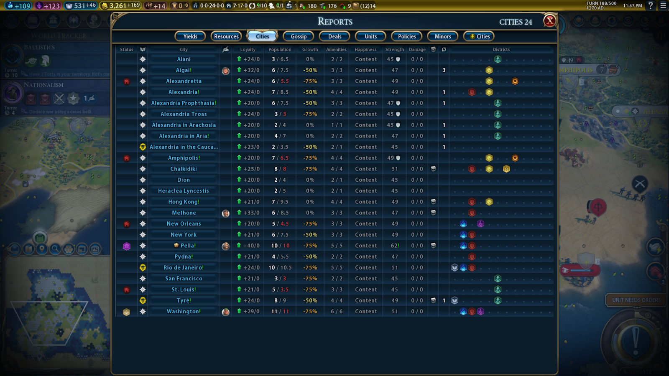Click the governor column header icon

point(225,49)
